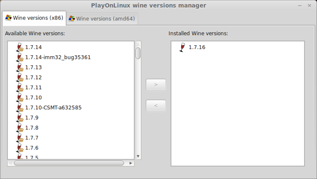Click the horizontal scrollbar right arrow
Screen dimensions: 317x179
tap(131, 163)
